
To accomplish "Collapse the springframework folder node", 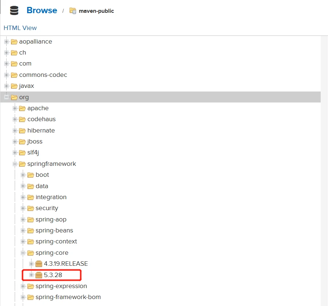I will coord(15,164).
